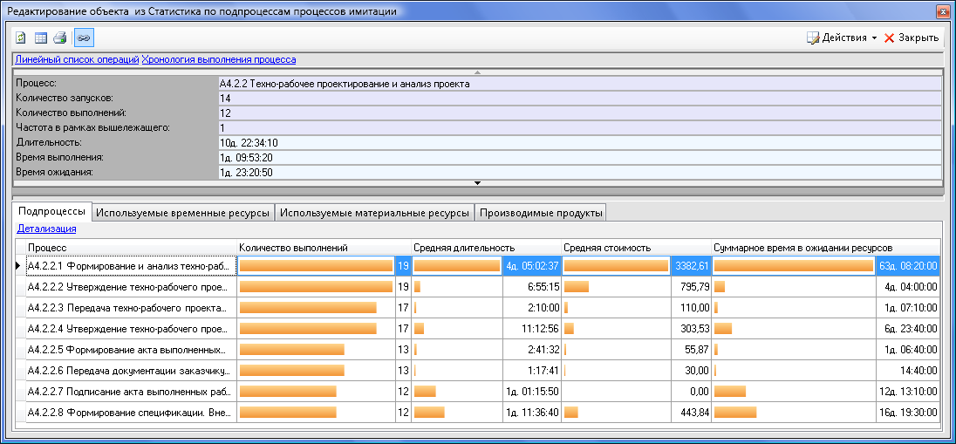Open the table view icon
Image resolution: width=956 pixels, height=444 pixels.
40,38
